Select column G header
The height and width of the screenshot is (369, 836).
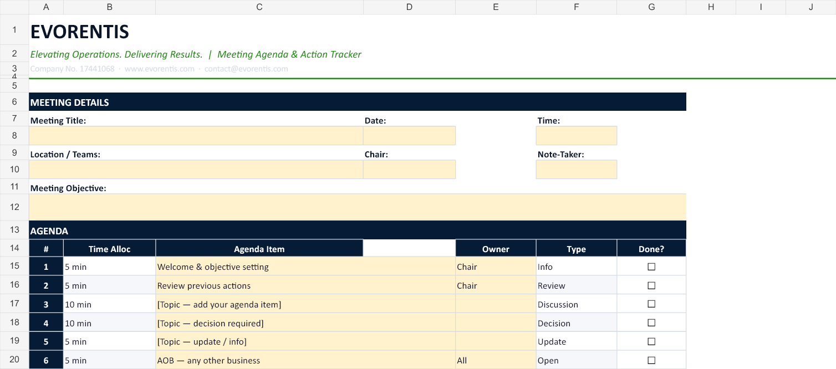coord(651,7)
